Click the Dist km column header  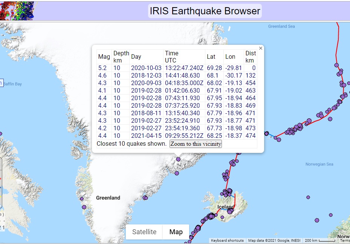pos(251,56)
